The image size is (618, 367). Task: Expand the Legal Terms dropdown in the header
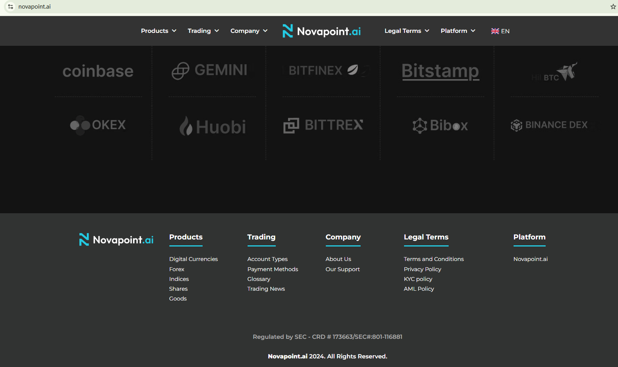[407, 31]
